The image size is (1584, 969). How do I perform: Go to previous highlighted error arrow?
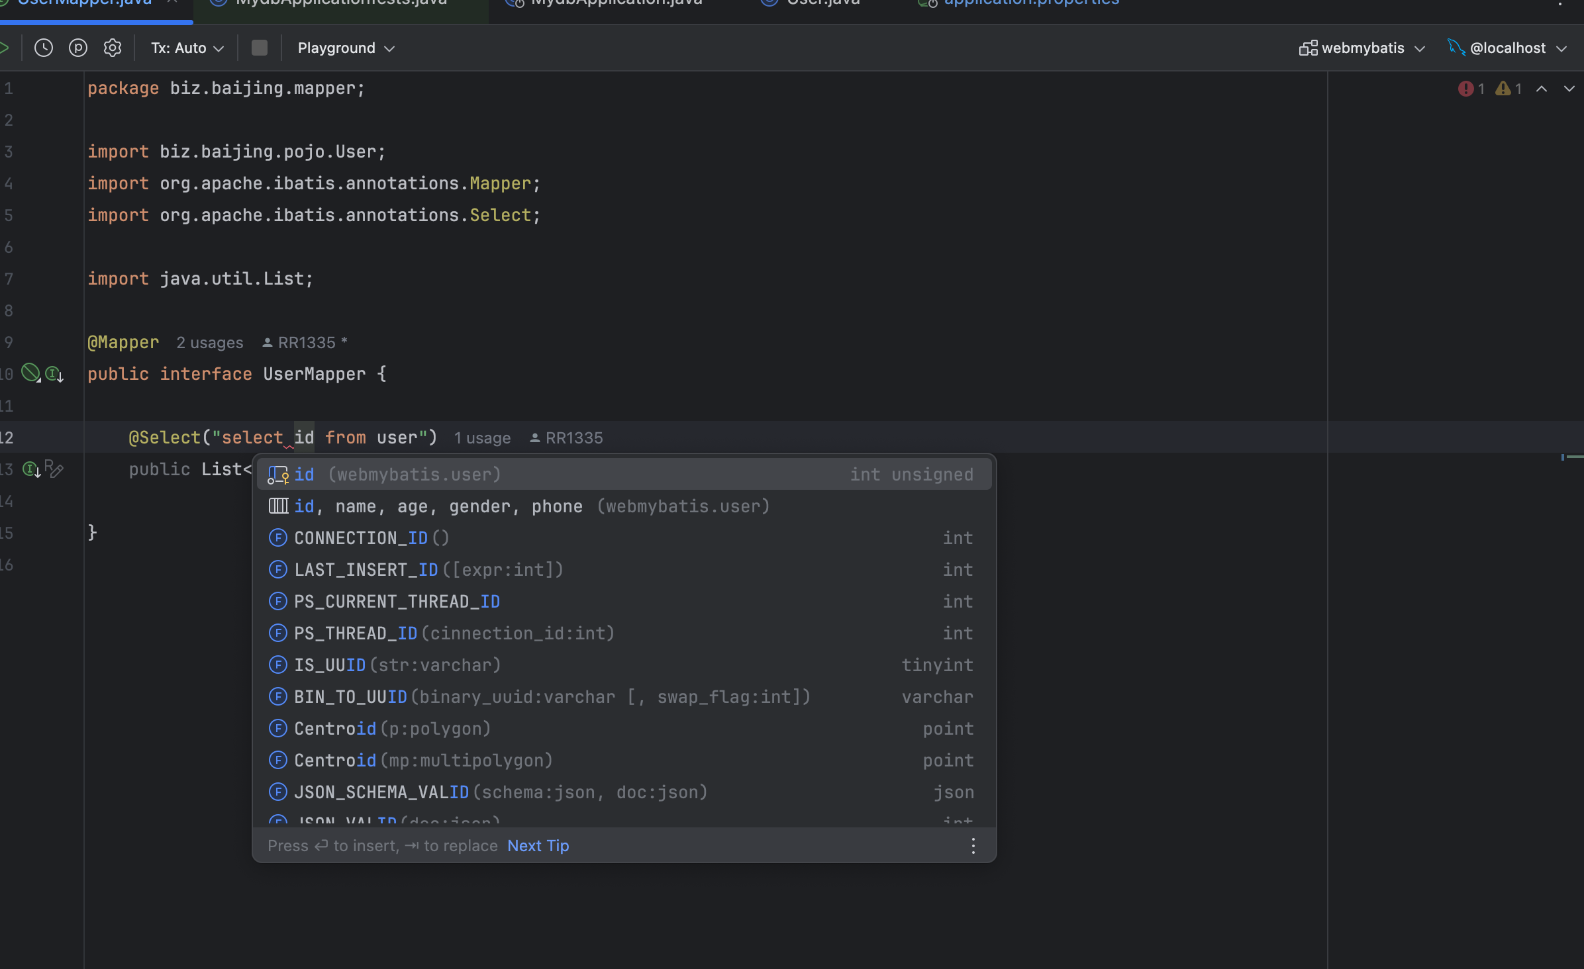1542,89
